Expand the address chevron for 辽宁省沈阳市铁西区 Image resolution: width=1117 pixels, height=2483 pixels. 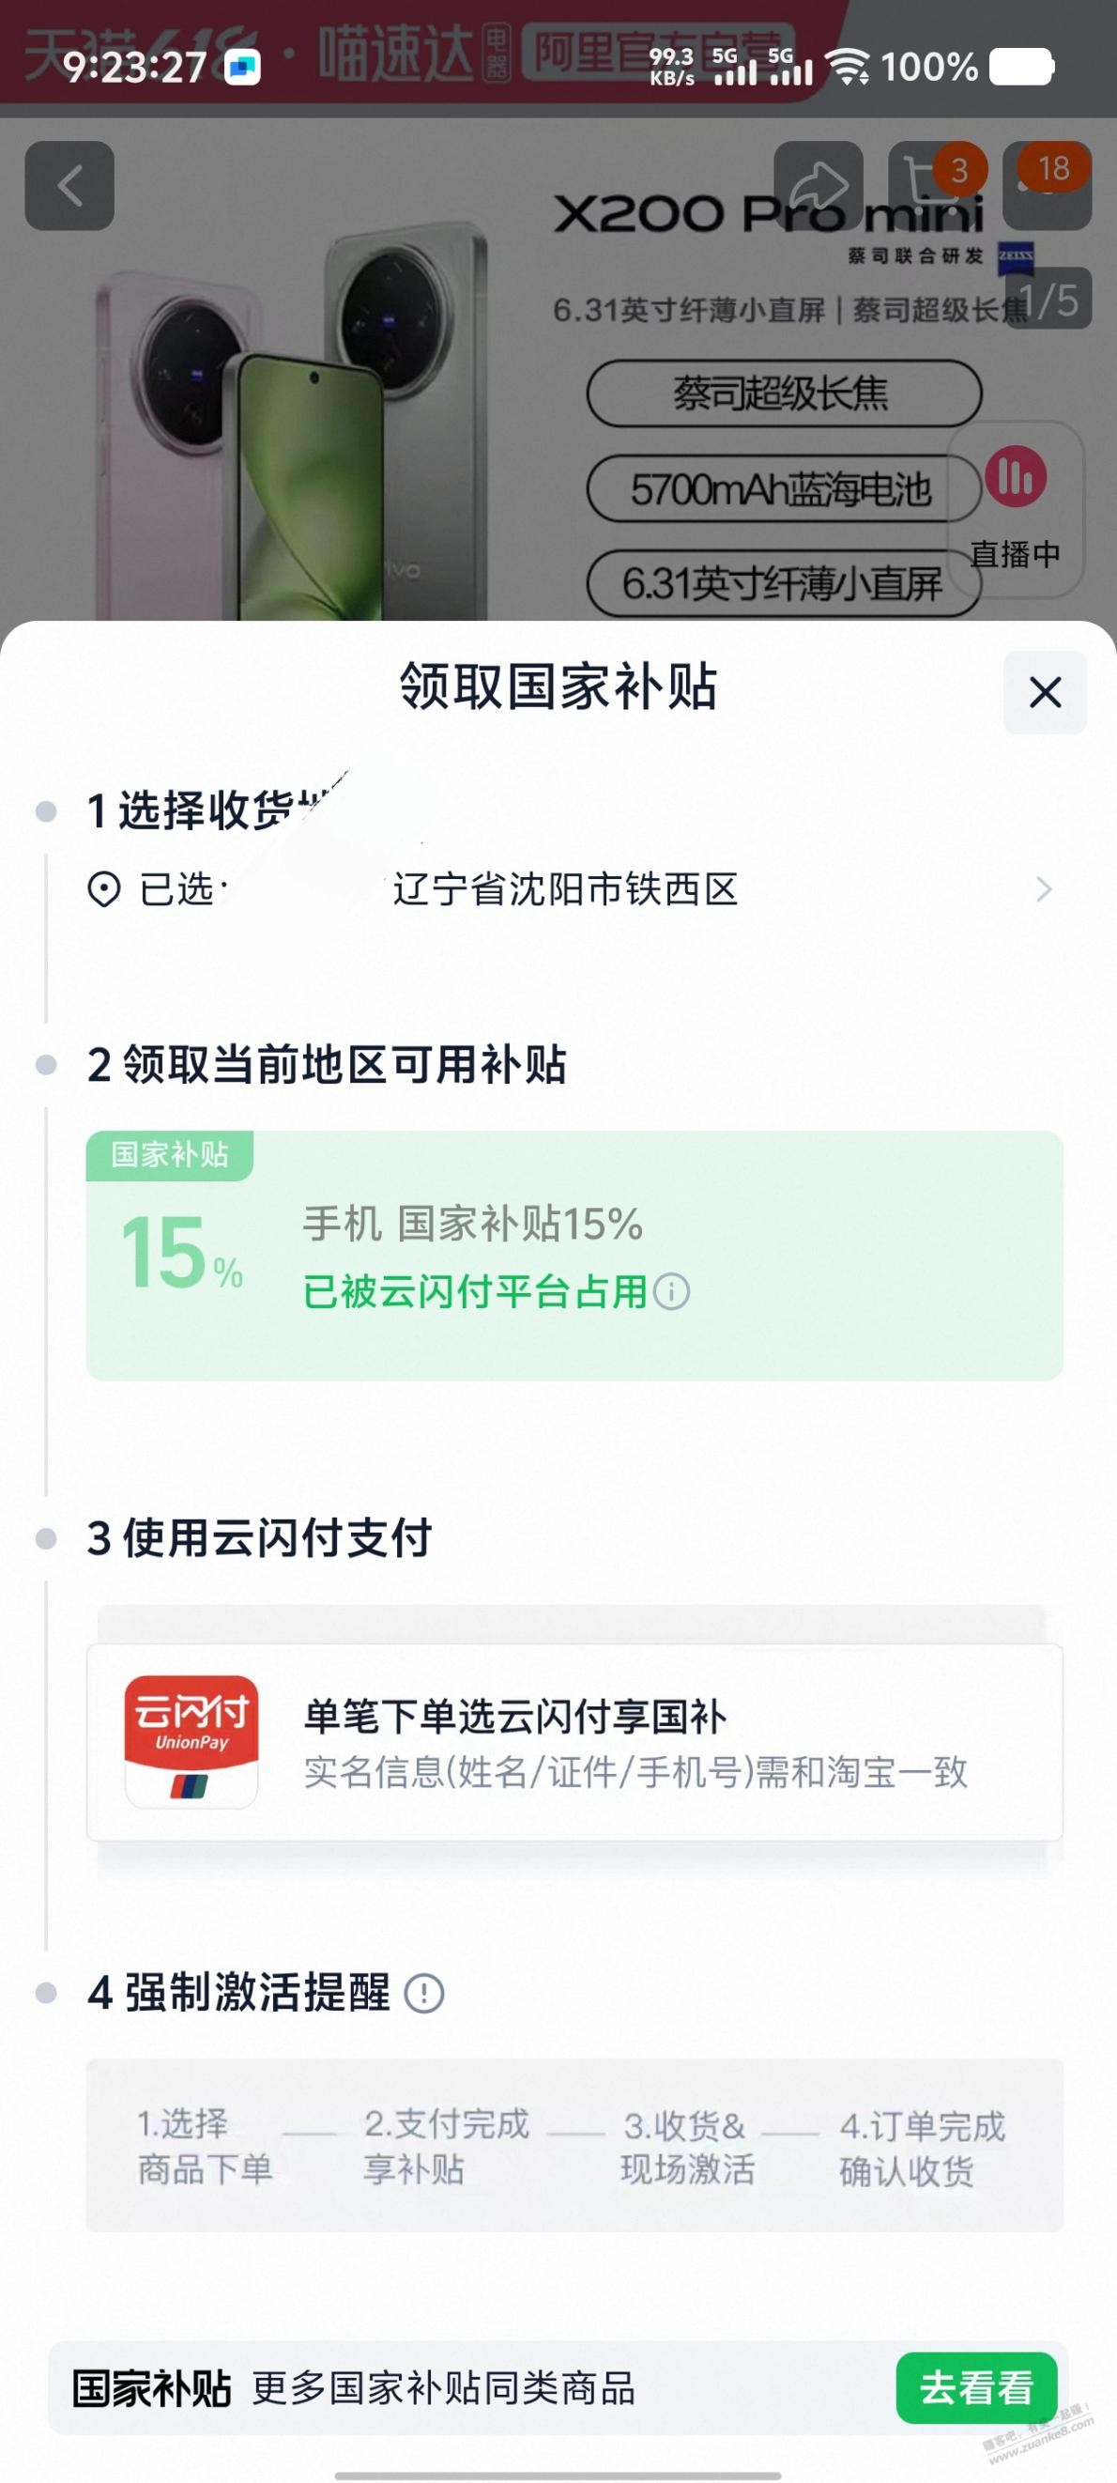[x=1044, y=888]
